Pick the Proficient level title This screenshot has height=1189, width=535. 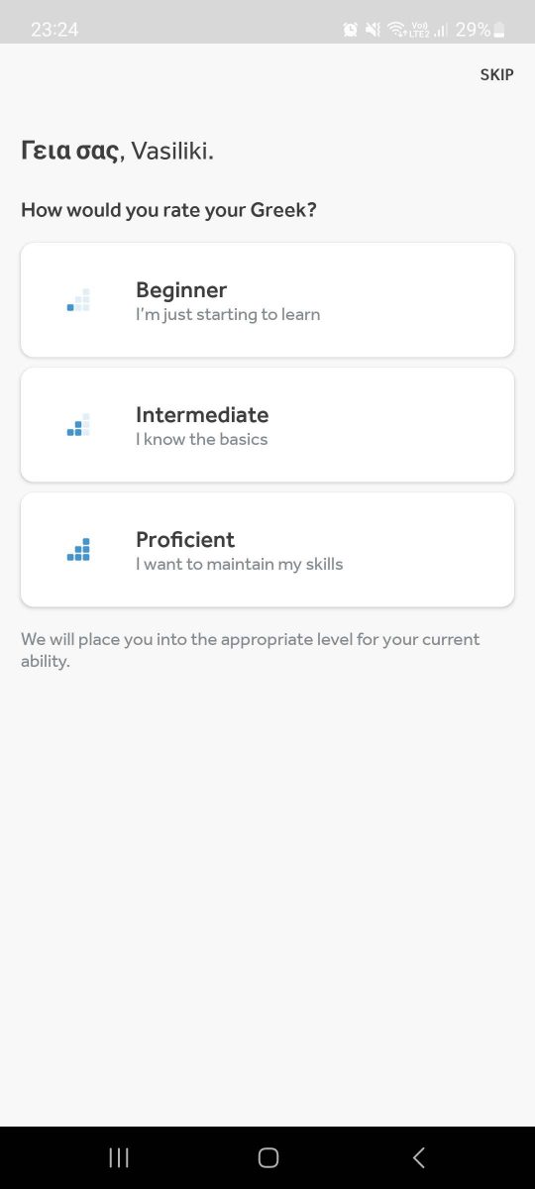point(185,540)
